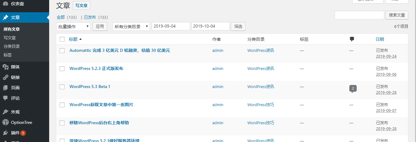The image size is (416, 142).
Task: Show 已发布 (133) posts filter link
Action: pos(96,17)
